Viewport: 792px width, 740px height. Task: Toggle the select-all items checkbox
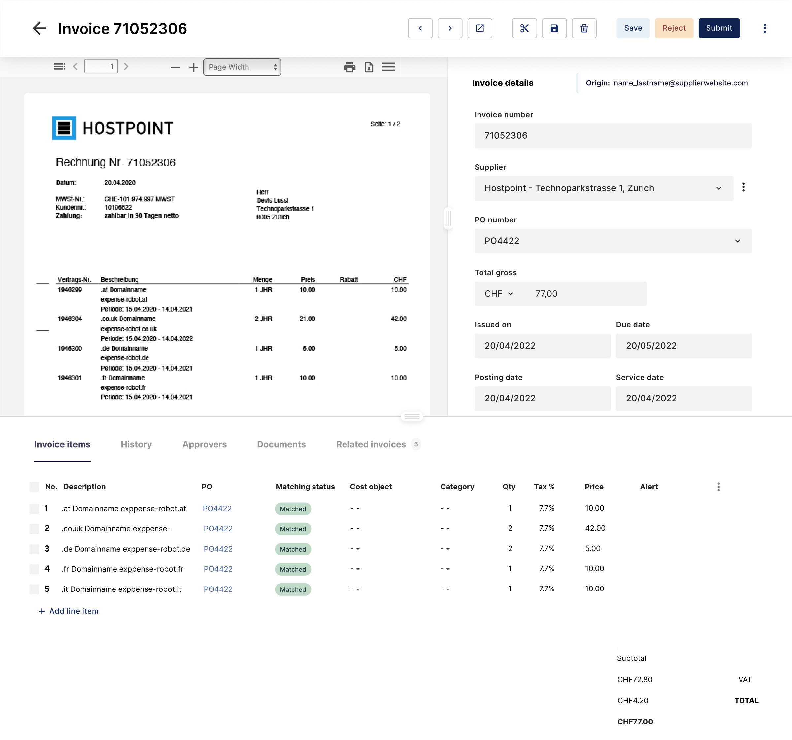tap(34, 487)
